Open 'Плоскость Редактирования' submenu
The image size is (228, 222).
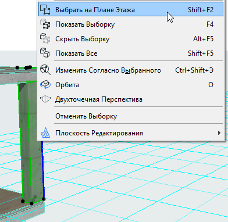coord(131,133)
